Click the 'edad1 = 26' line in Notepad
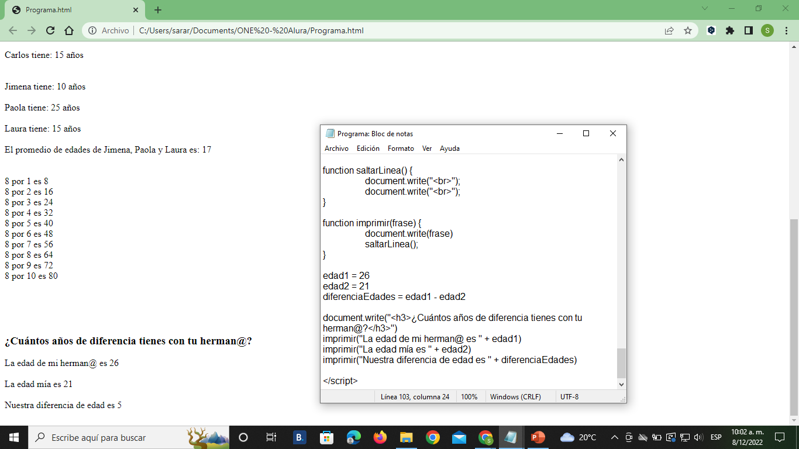The width and height of the screenshot is (799, 449). pos(346,276)
